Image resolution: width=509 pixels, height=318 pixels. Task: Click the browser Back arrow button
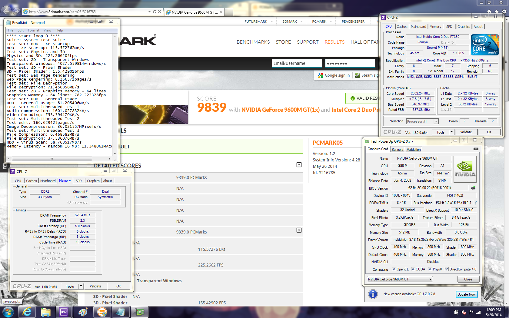coord(6,12)
